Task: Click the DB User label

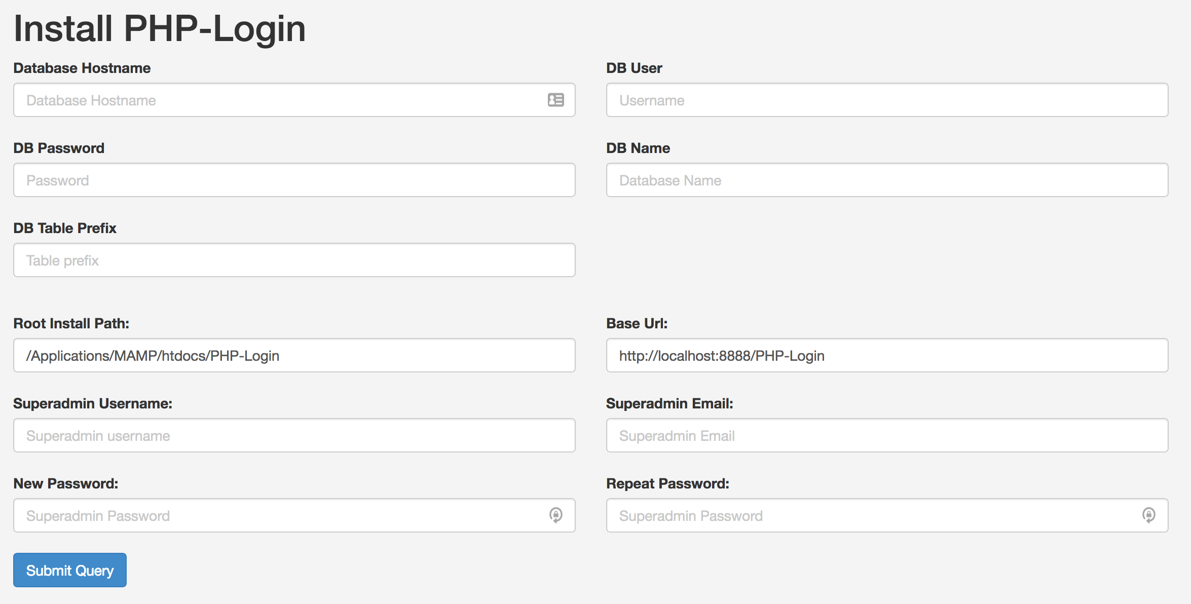Action: pyautogui.click(x=634, y=68)
